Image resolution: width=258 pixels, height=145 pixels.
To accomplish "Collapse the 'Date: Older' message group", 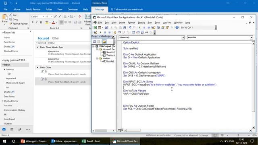I will coord(37,67).
